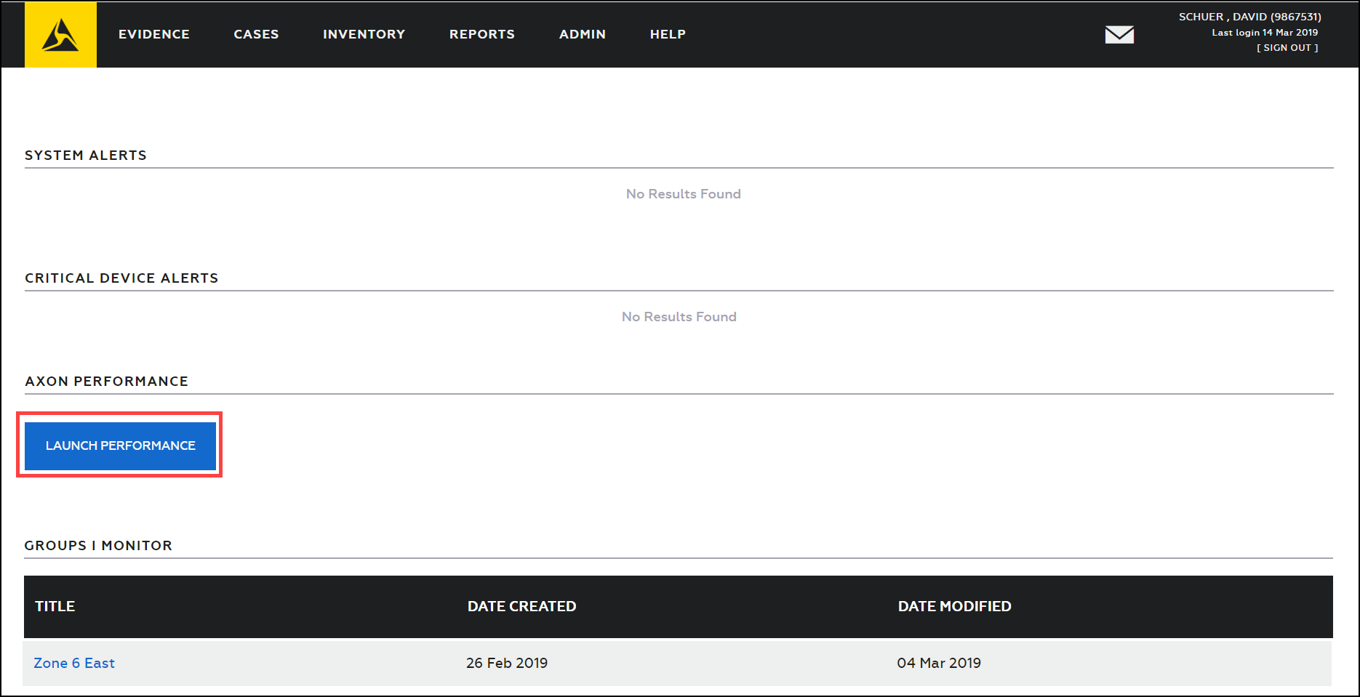Sort groups by the Title column

(55, 606)
